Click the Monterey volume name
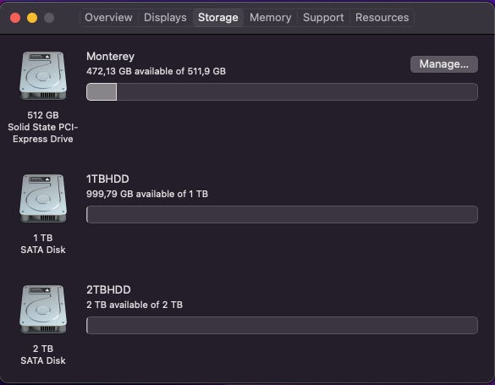 click(111, 56)
